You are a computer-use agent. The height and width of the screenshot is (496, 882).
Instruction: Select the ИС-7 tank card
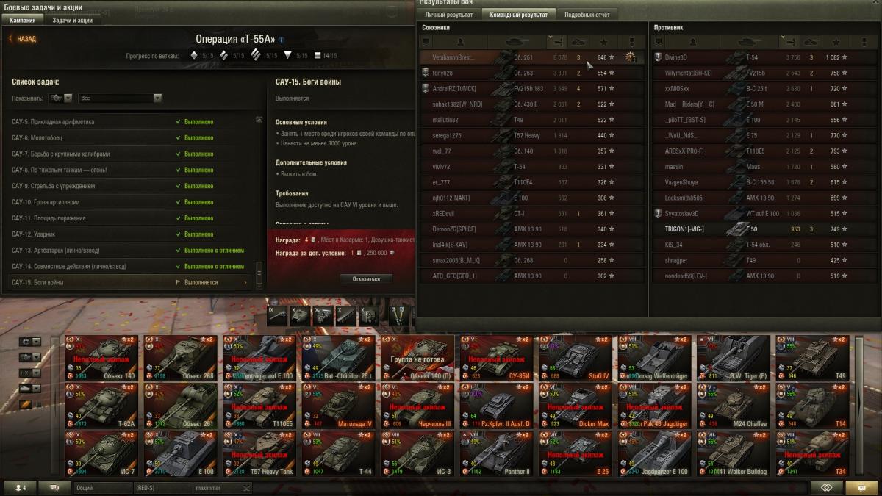point(101,453)
